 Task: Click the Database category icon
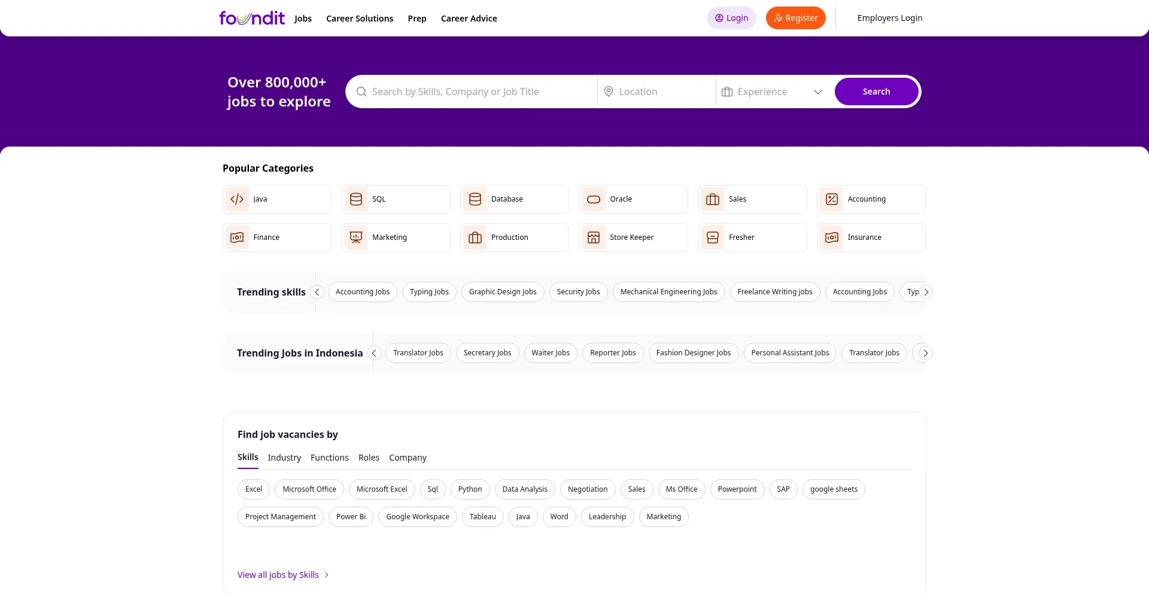475,199
